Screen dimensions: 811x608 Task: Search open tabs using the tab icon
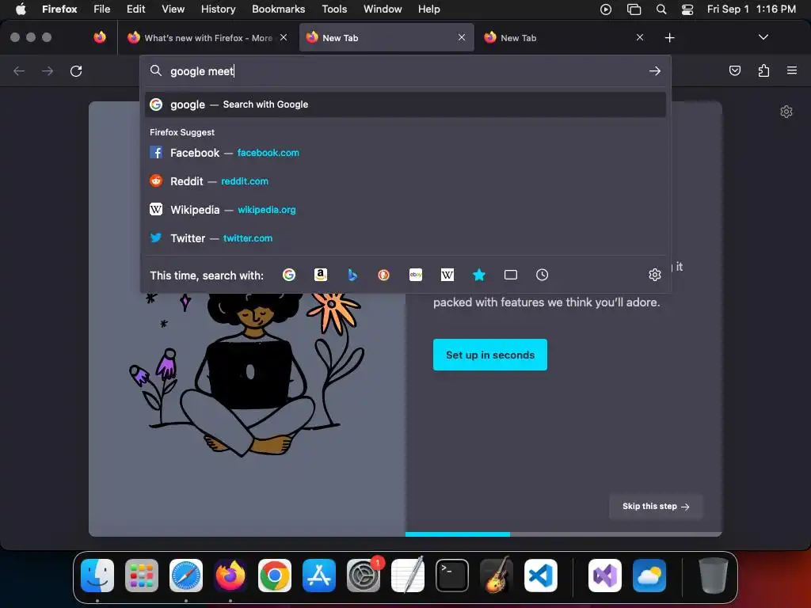pos(511,275)
